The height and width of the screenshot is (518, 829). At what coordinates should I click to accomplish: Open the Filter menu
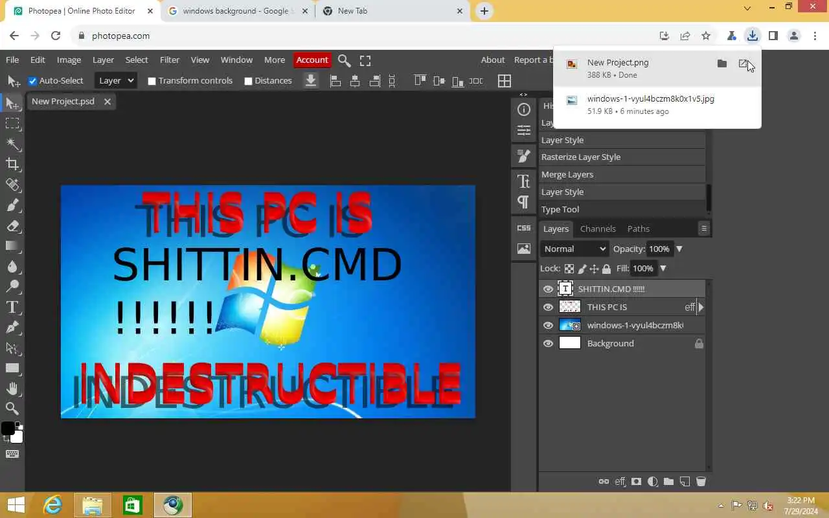coord(170,60)
